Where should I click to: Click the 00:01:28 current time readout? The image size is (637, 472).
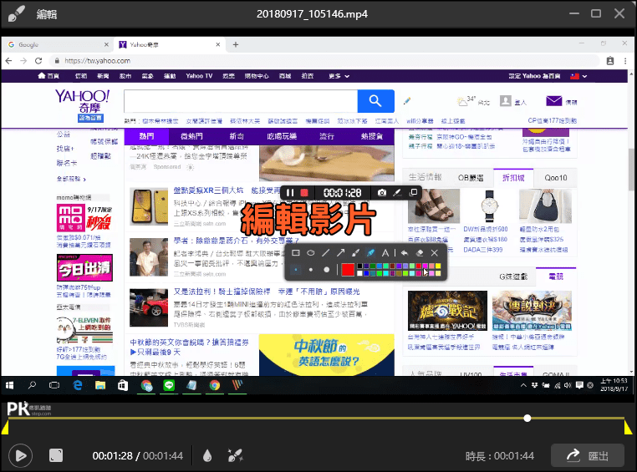[x=113, y=456]
